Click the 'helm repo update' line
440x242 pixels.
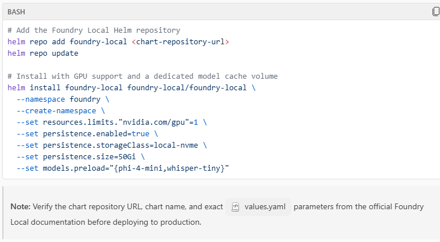43,53
